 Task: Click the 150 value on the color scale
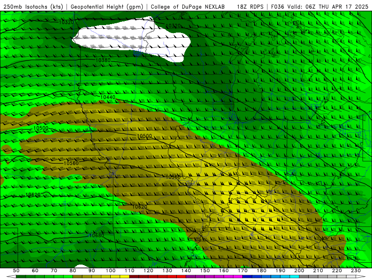click(x=205, y=271)
